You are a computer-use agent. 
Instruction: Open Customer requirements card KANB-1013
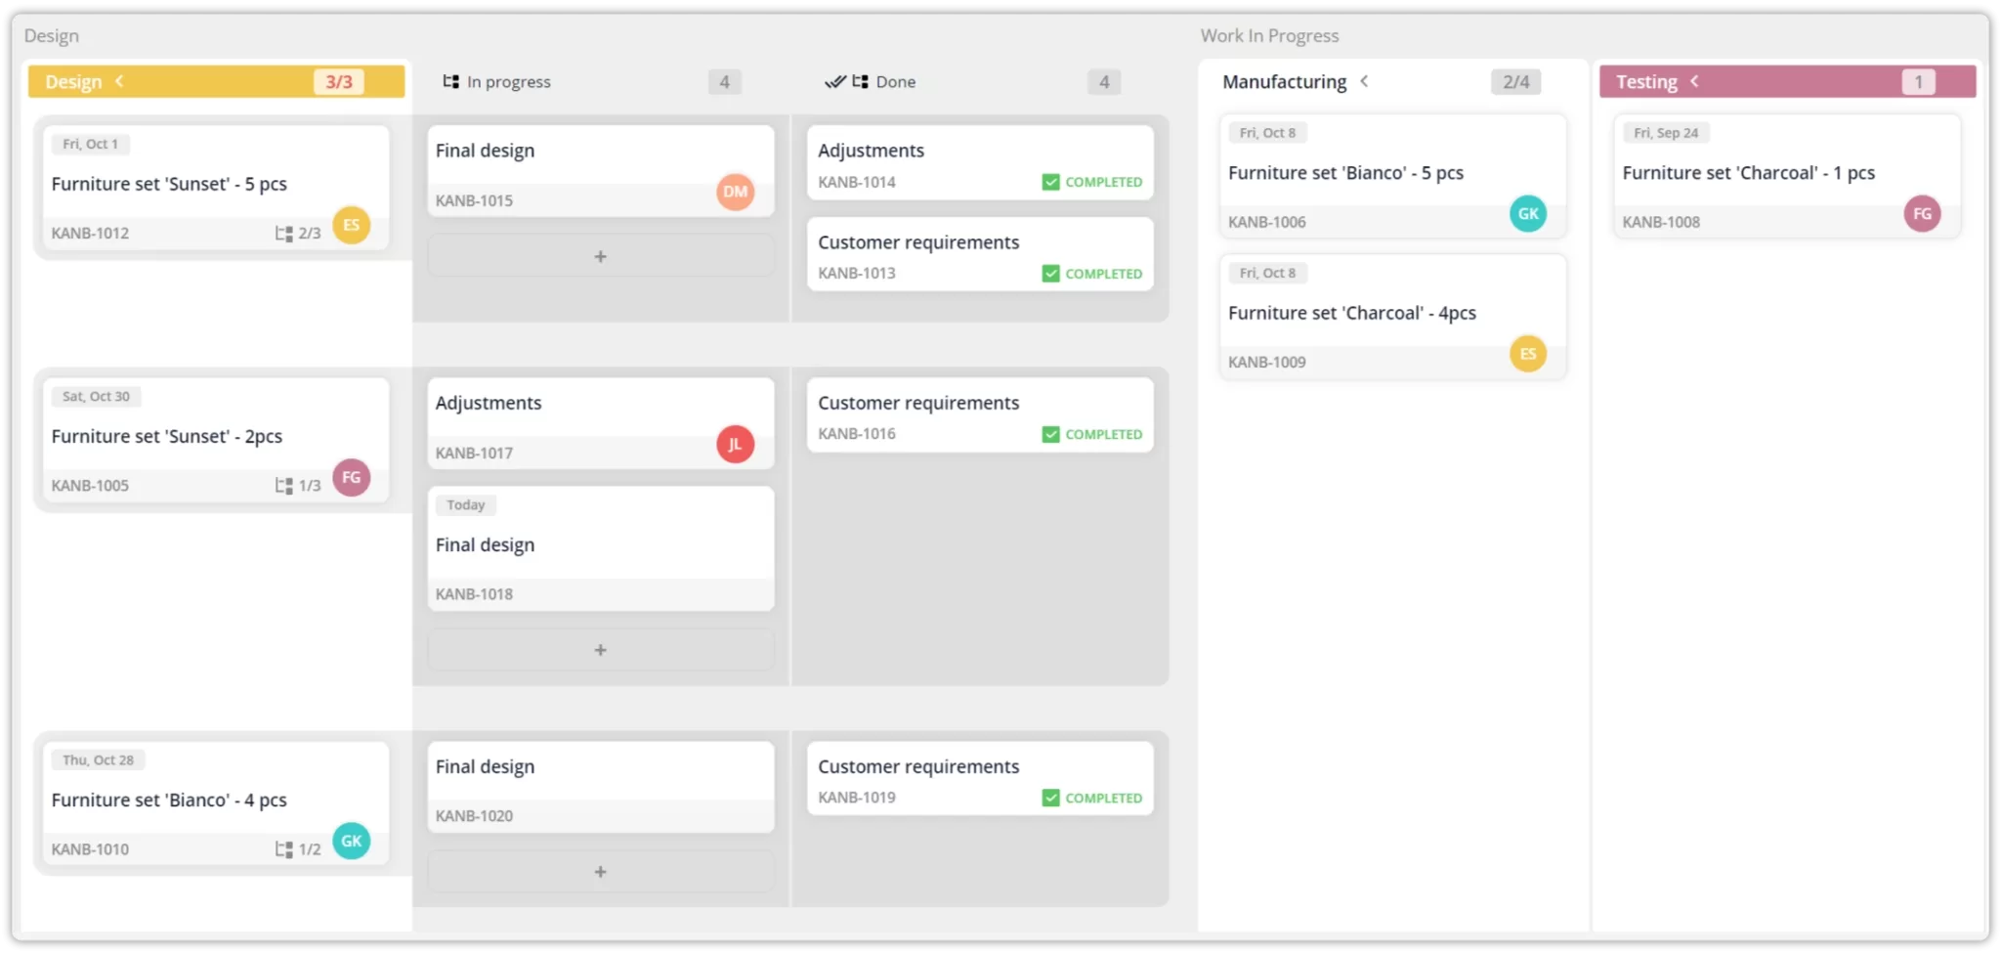[980, 254]
